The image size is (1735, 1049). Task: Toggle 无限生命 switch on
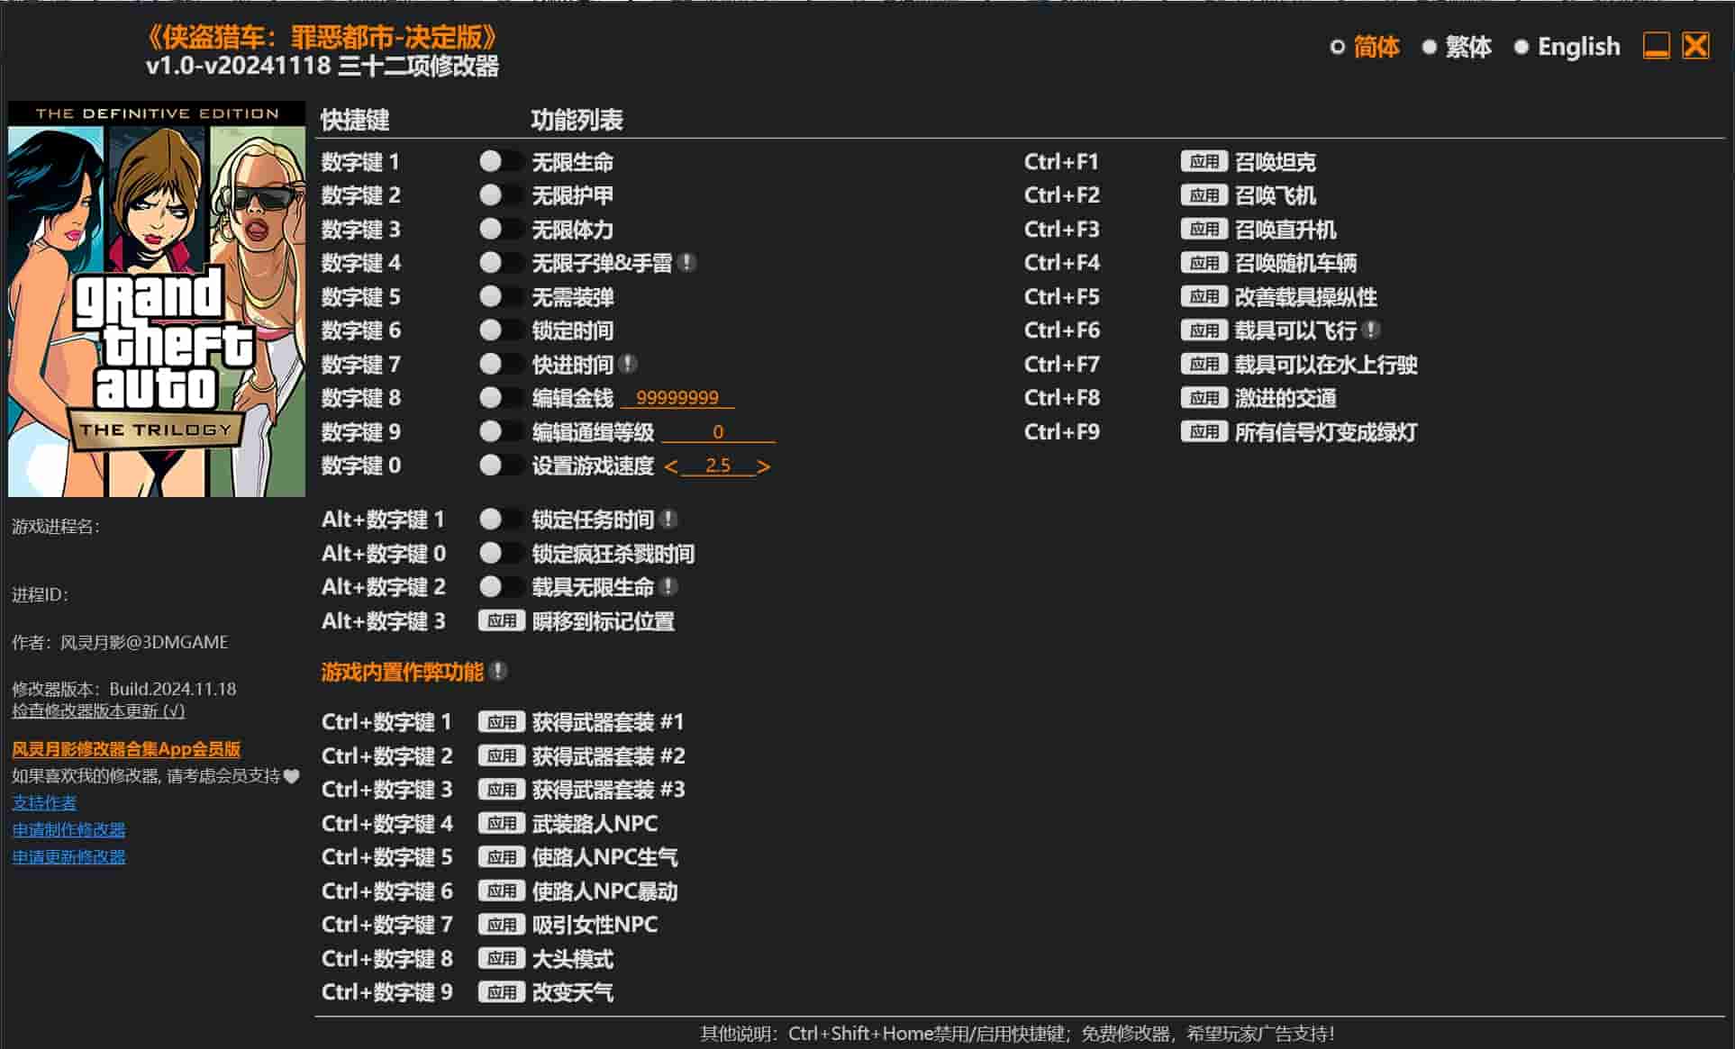click(501, 162)
